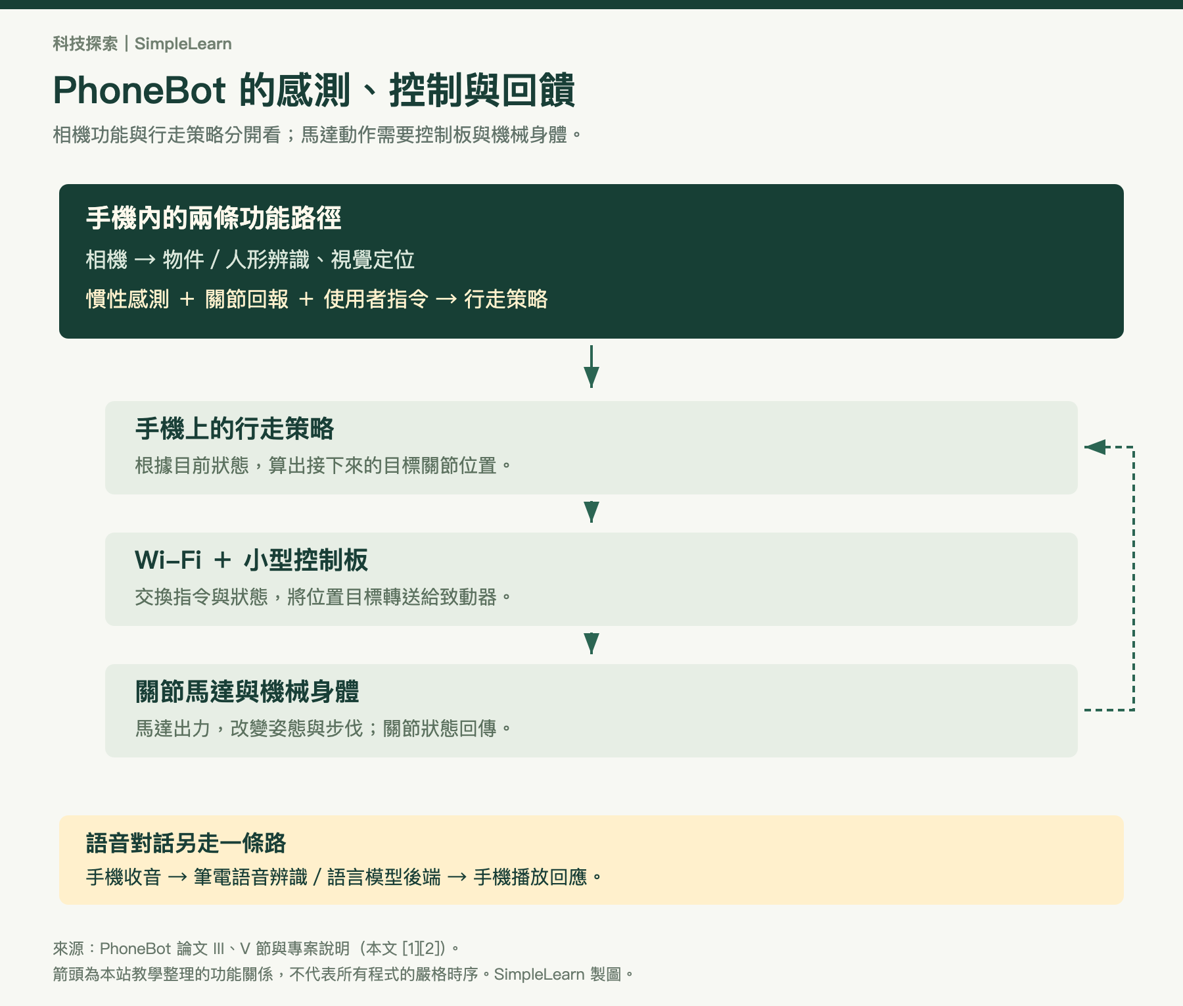Click the heading 手機內的兩條功能路徑

214,218
